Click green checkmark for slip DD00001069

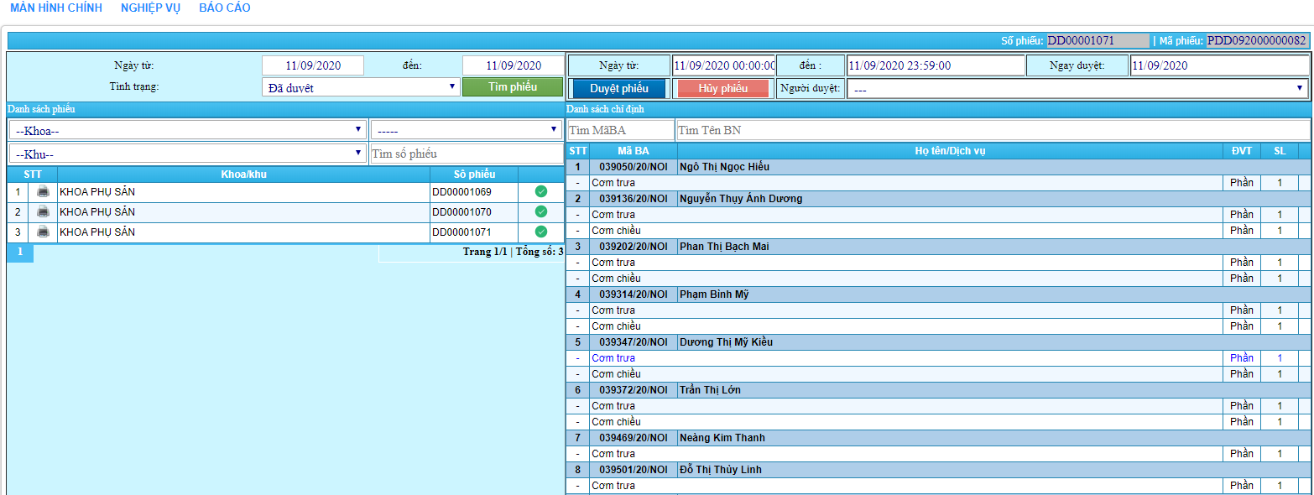[x=541, y=192]
